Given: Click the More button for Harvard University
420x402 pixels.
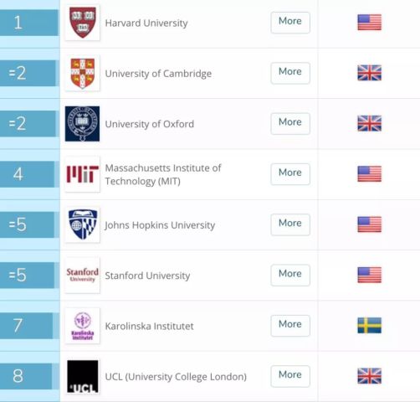Looking at the screenshot, I should click(290, 23).
